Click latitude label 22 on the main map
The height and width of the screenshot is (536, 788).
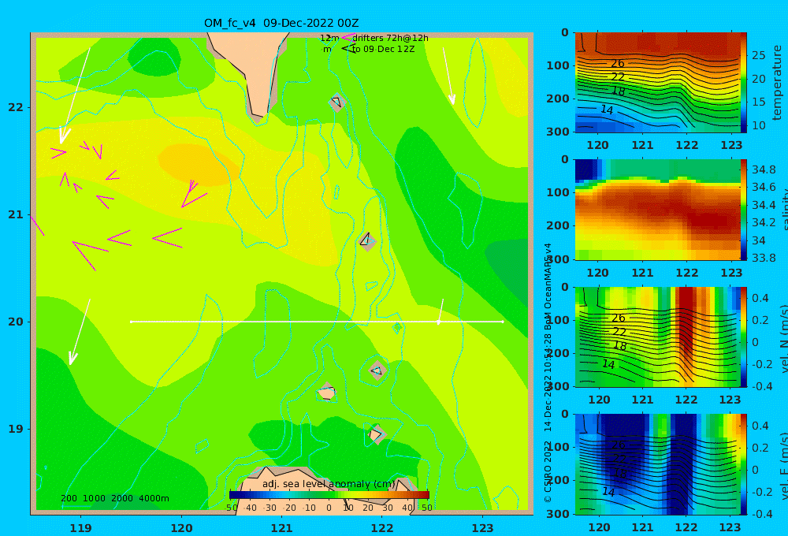[x=16, y=108]
